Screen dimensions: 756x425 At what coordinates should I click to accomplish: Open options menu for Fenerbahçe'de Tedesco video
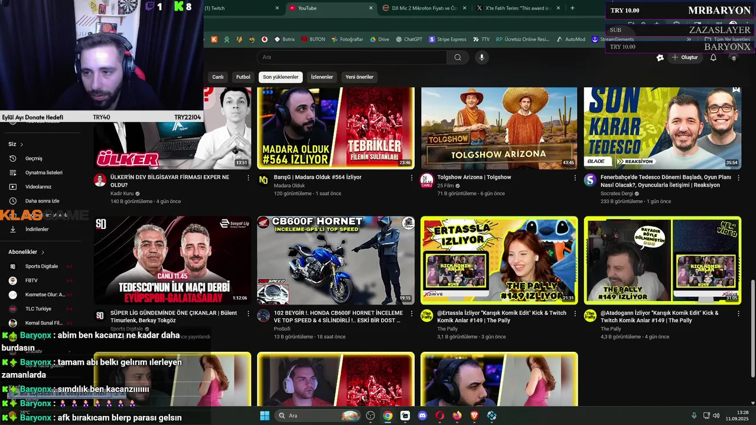[x=738, y=178]
